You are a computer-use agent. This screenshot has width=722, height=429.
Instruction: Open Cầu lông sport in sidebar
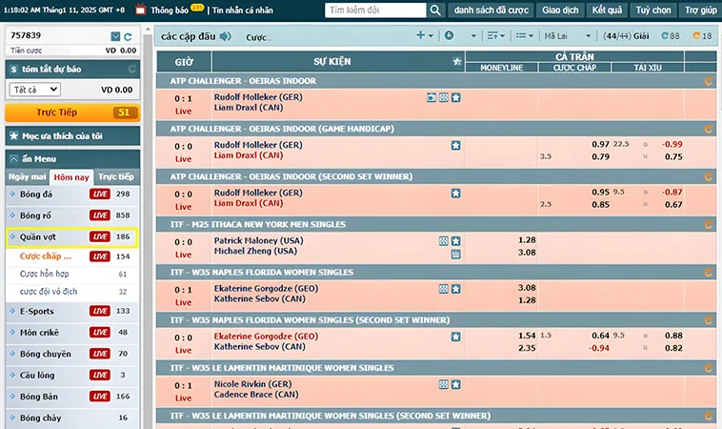pyautogui.click(x=72, y=375)
